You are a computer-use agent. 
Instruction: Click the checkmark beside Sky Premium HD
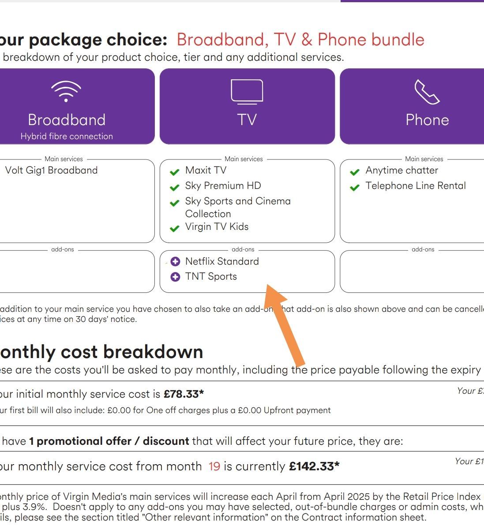175,187
